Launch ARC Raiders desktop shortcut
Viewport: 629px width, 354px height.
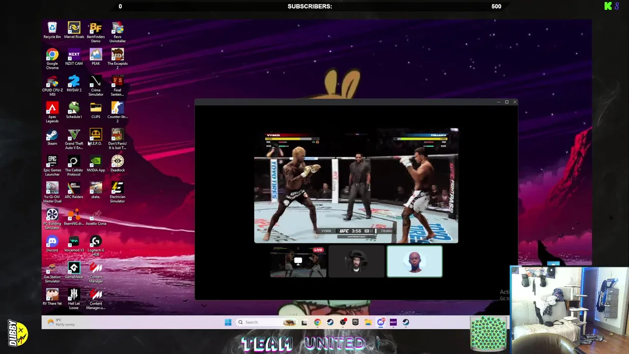[x=74, y=190]
